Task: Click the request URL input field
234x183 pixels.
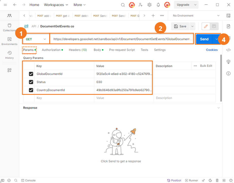Action: coord(122,39)
